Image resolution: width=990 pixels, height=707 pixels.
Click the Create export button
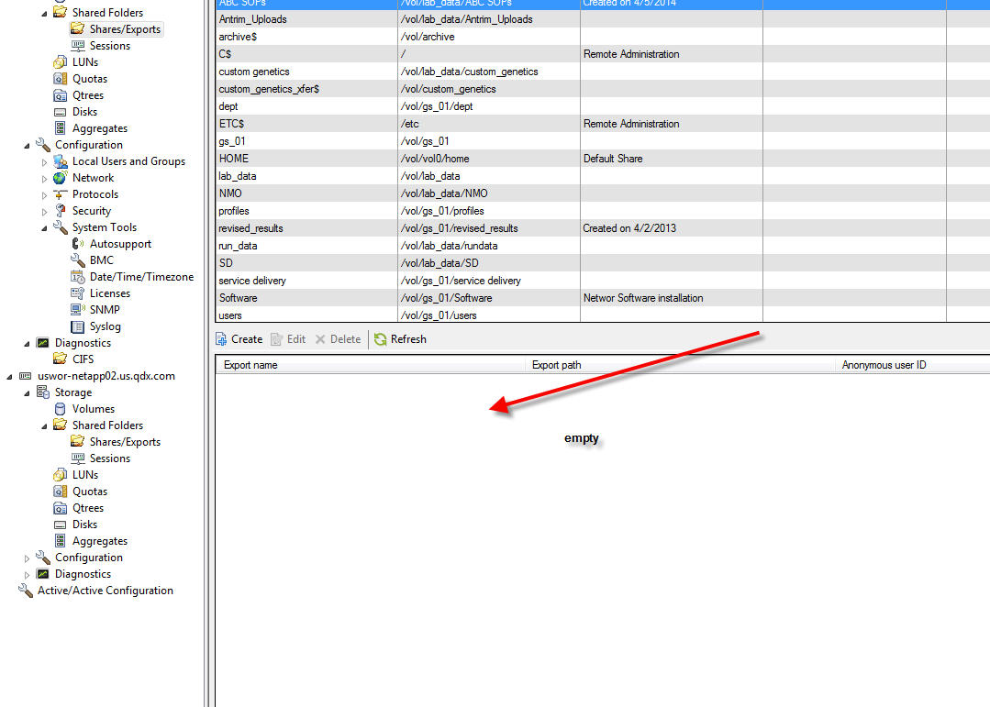click(239, 339)
